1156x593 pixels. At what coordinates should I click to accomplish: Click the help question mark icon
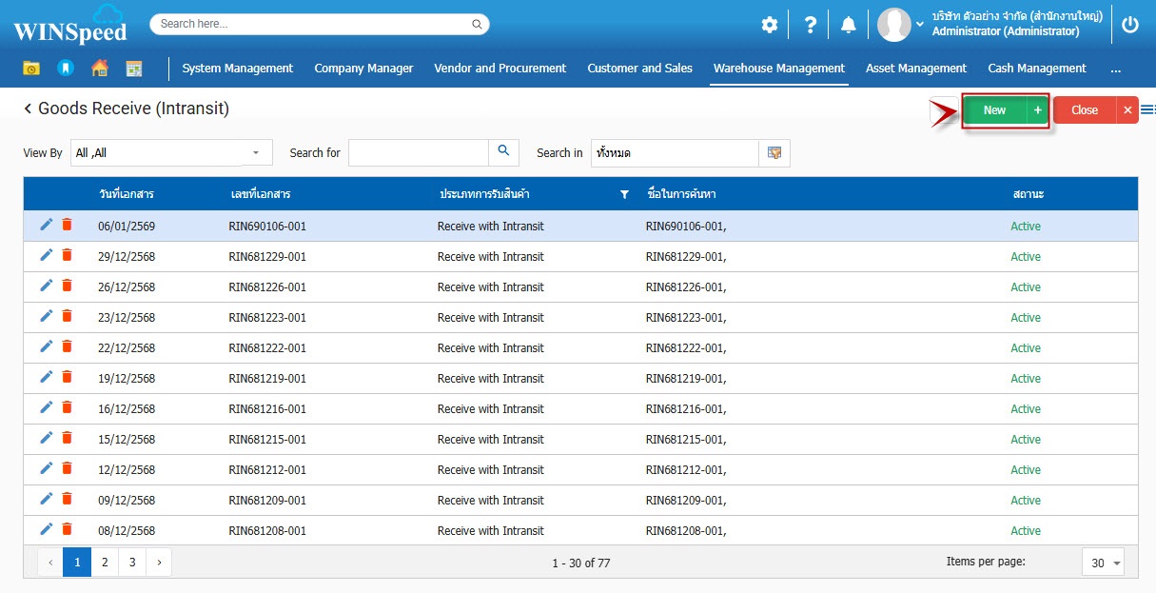810,26
